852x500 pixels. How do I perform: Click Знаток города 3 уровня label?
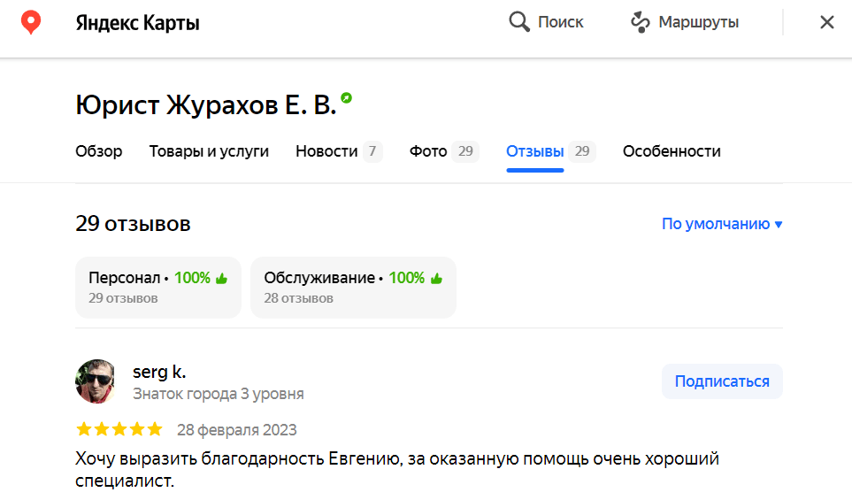219,394
